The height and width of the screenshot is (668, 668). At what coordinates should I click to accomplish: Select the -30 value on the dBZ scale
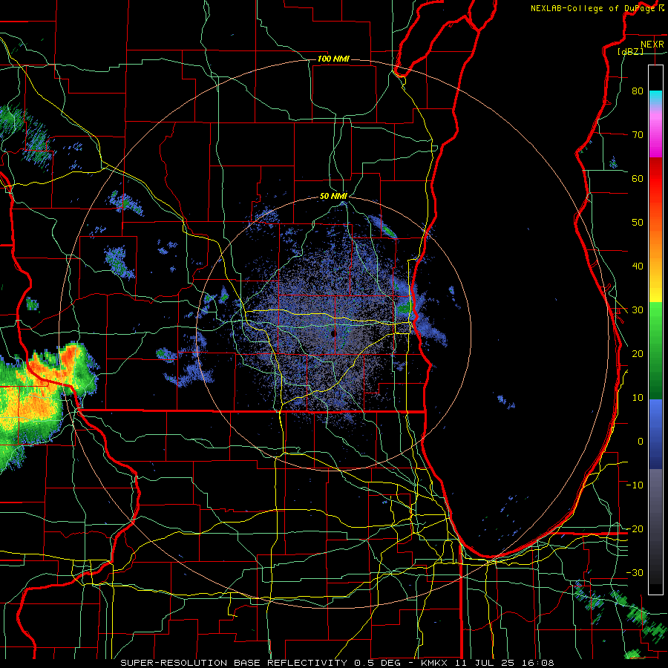tap(635, 572)
